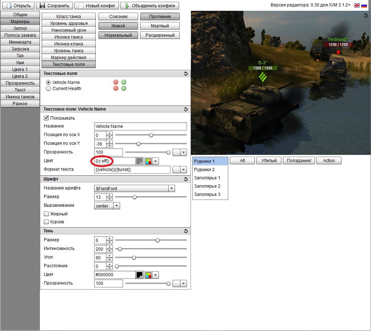Select the Маркер действия marker item
Screen dimensions: 371x331
click(69, 58)
